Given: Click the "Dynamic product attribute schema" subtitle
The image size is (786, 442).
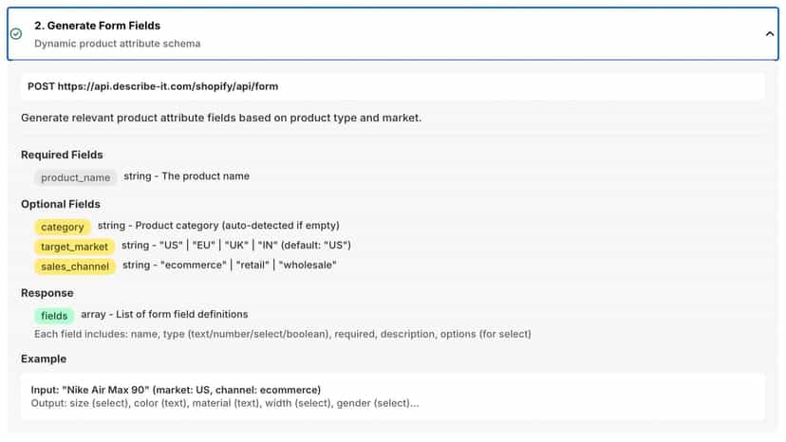Looking at the screenshot, I should (118, 44).
